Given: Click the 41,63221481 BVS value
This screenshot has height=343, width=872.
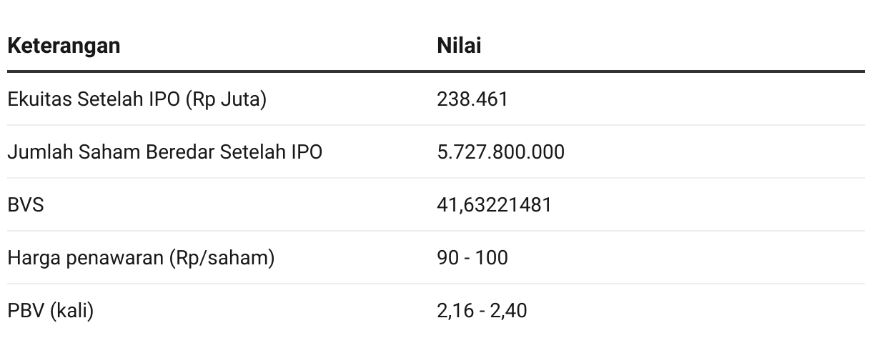Looking at the screenshot, I should click(495, 204).
